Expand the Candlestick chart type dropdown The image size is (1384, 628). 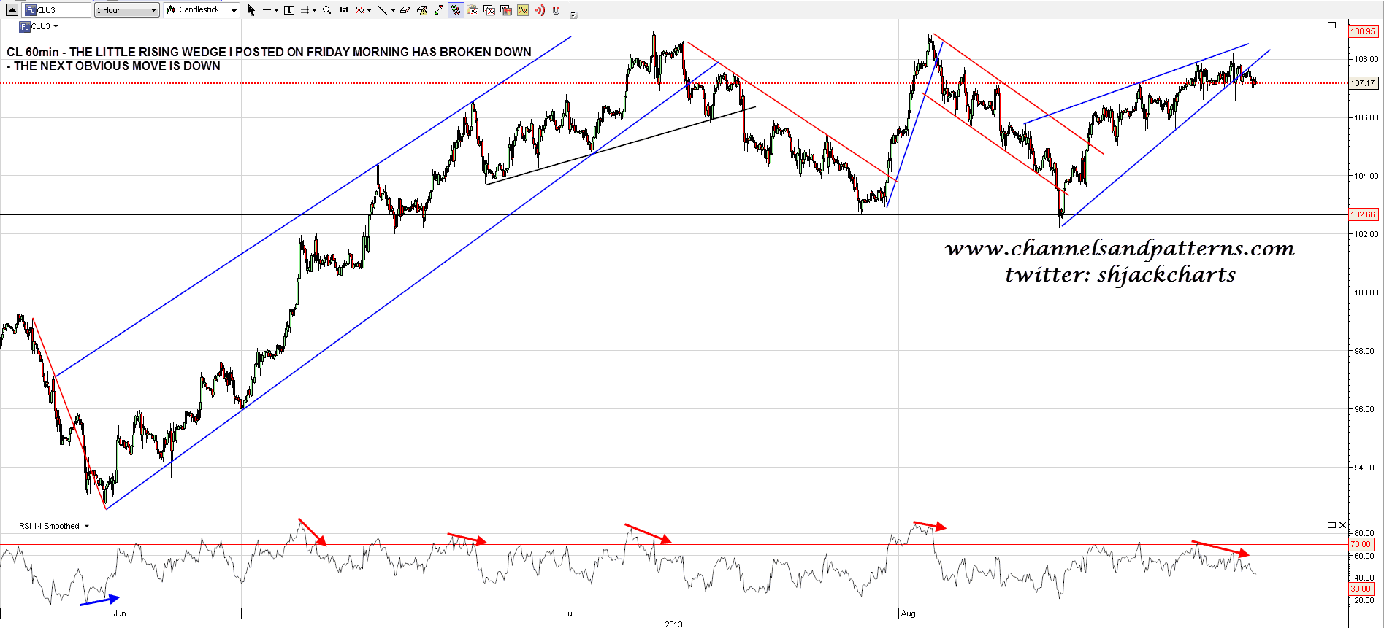click(x=234, y=10)
